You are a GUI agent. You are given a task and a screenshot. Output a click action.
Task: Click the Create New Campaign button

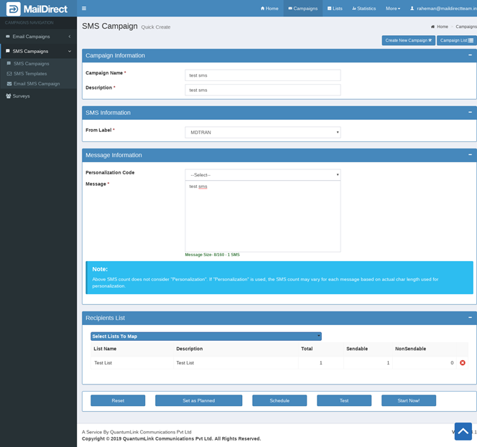coord(408,40)
